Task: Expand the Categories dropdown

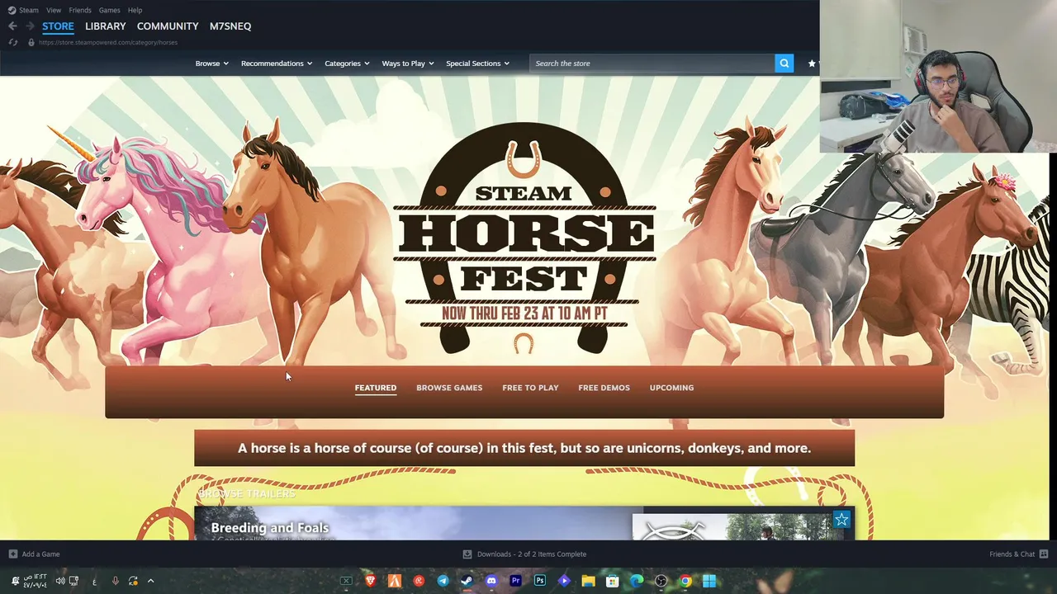Action: click(347, 64)
